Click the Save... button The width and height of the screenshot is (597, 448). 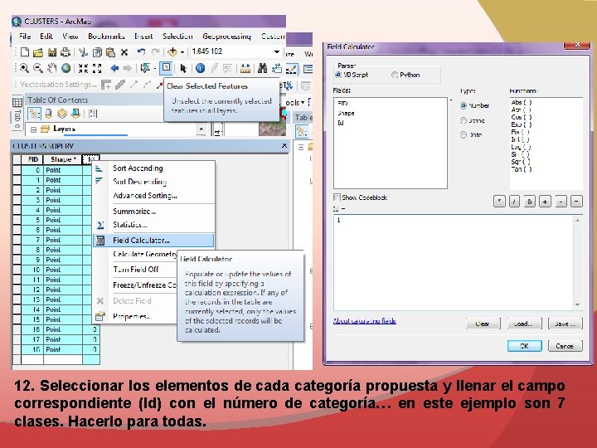pos(565,324)
